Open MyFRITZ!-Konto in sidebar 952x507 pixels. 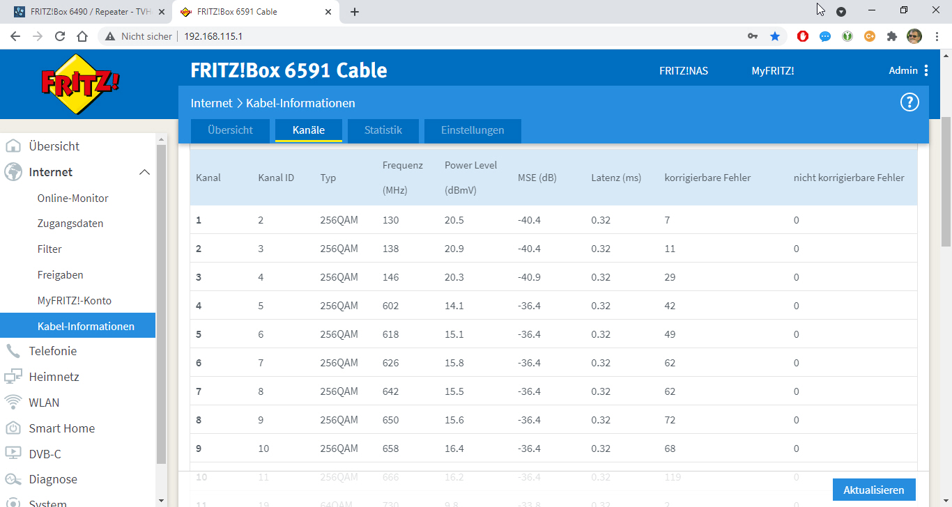pos(75,301)
